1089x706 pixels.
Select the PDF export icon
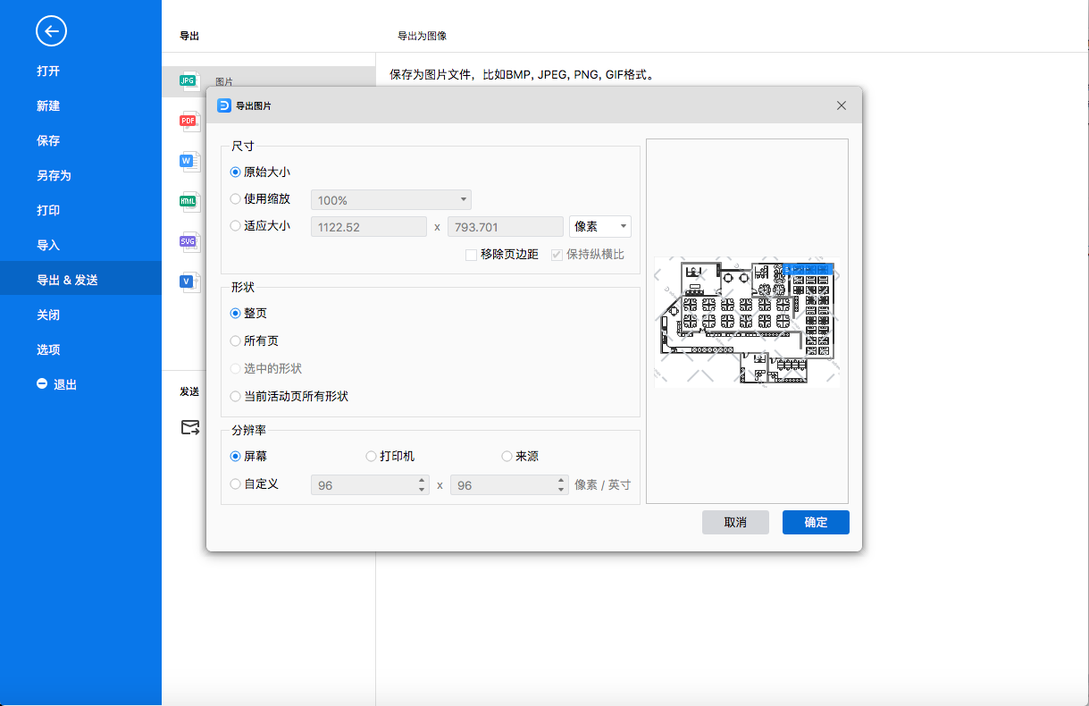(188, 121)
